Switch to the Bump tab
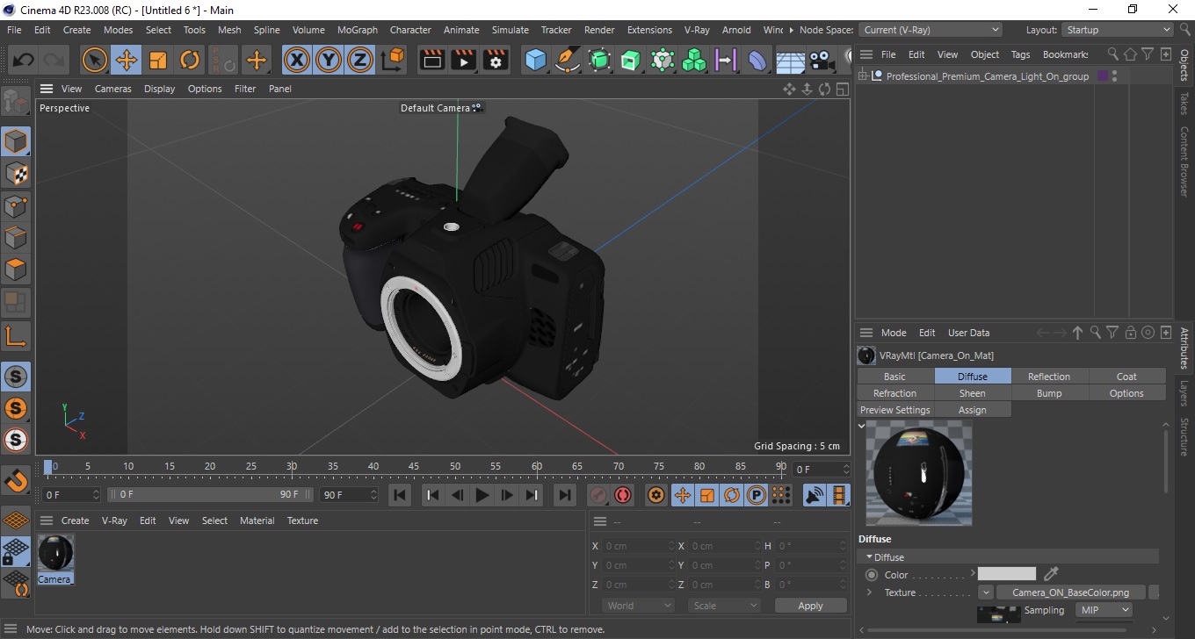 tap(1049, 393)
